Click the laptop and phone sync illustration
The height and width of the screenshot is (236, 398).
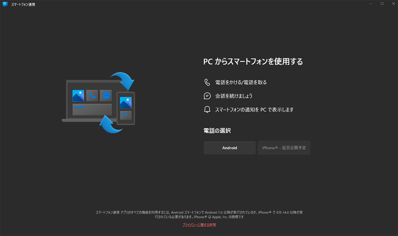pos(99,103)
